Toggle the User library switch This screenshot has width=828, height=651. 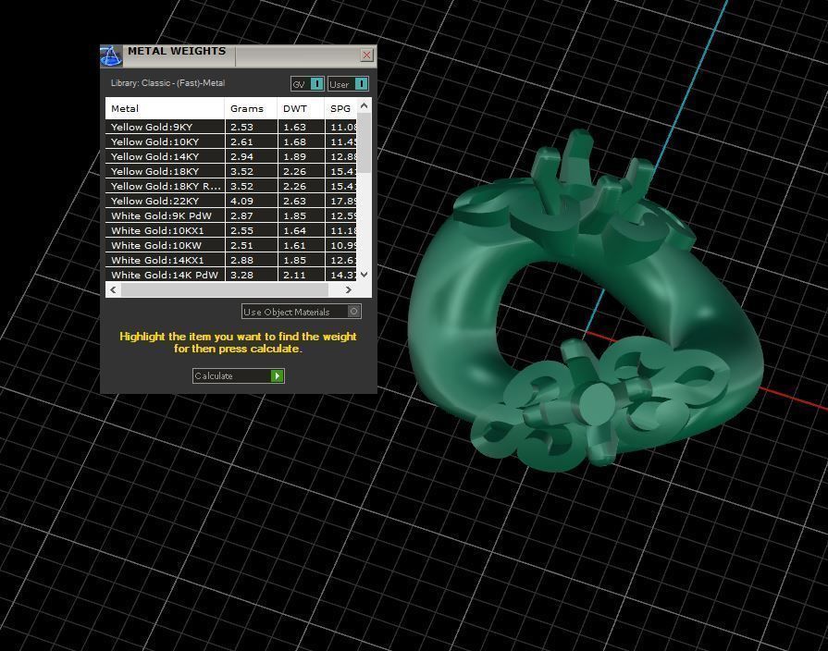tap(348, 84)
